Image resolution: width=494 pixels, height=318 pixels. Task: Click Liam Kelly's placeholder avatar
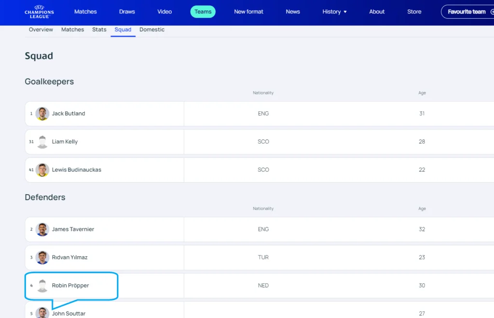[42, 142]
